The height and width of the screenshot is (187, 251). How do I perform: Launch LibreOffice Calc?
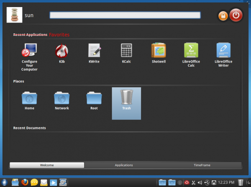pyautogui.click(x=191, y=55)
